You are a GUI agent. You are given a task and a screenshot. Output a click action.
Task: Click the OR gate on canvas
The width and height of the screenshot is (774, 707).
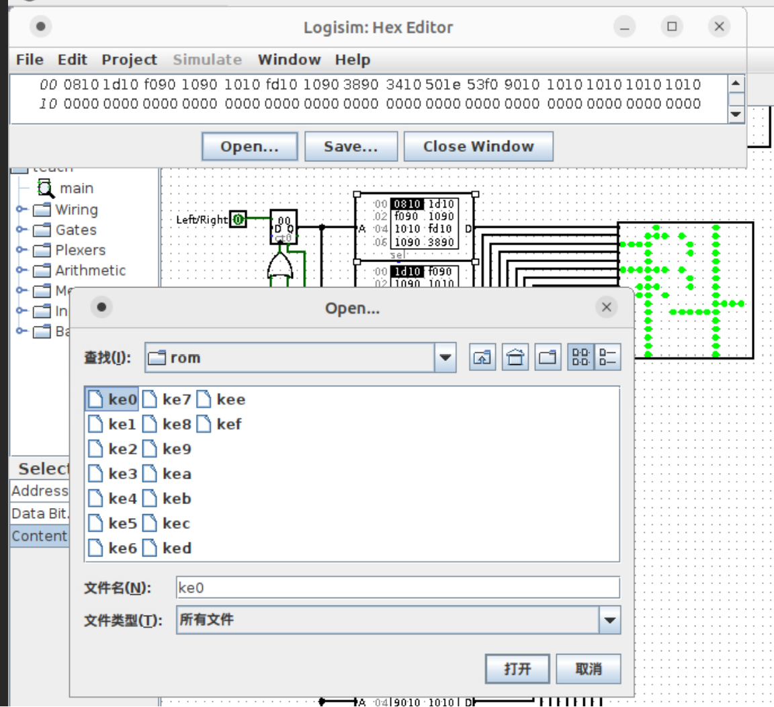pyautogui.click(x=280, y=267)
